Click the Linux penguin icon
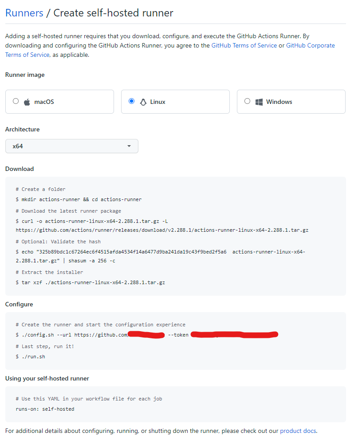 pos(142,101)
